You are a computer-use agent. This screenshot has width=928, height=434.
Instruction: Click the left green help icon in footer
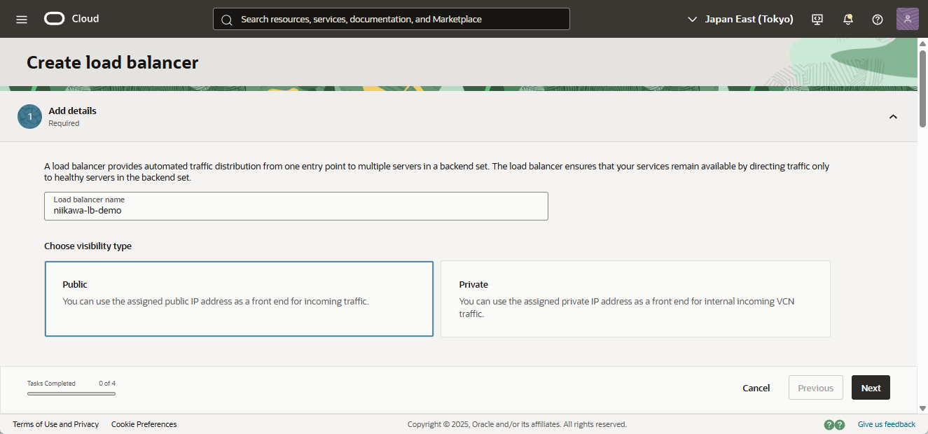(829, 424)
